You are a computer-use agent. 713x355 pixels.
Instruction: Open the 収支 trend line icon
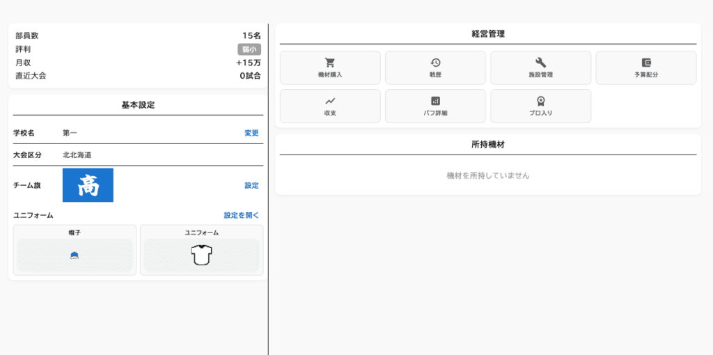(330, 101)
